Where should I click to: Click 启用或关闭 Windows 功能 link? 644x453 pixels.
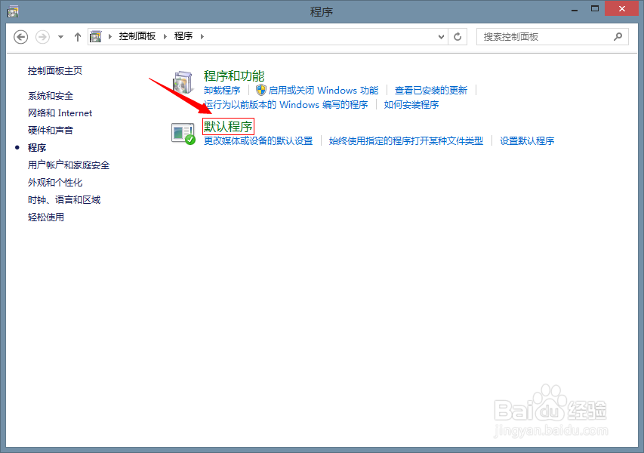point(323,91)
